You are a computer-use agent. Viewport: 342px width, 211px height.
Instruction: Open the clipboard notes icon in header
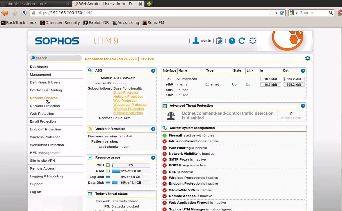pos(219,41)
